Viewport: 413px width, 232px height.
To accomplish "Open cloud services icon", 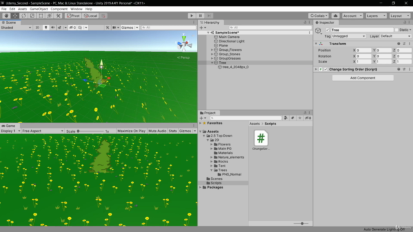I will 336,15.
